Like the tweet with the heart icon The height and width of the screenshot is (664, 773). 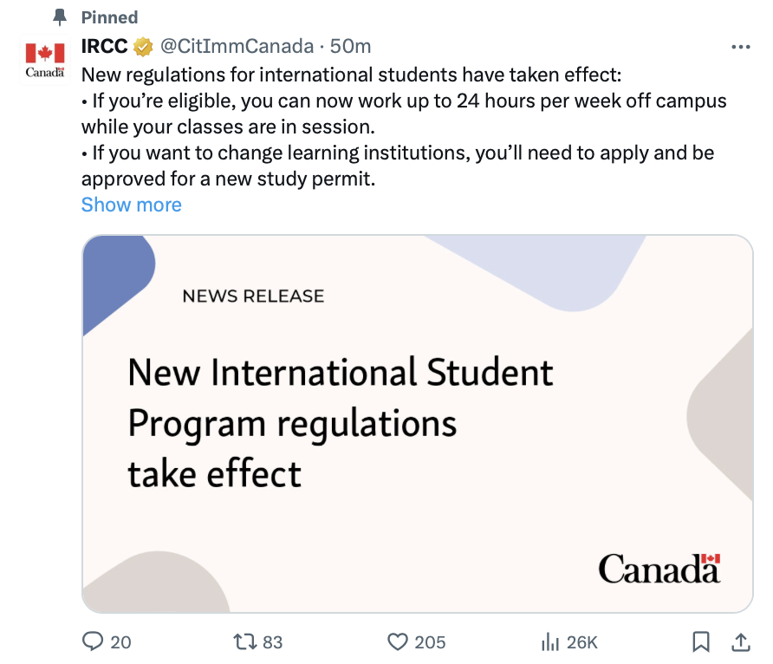click(398, 641)
